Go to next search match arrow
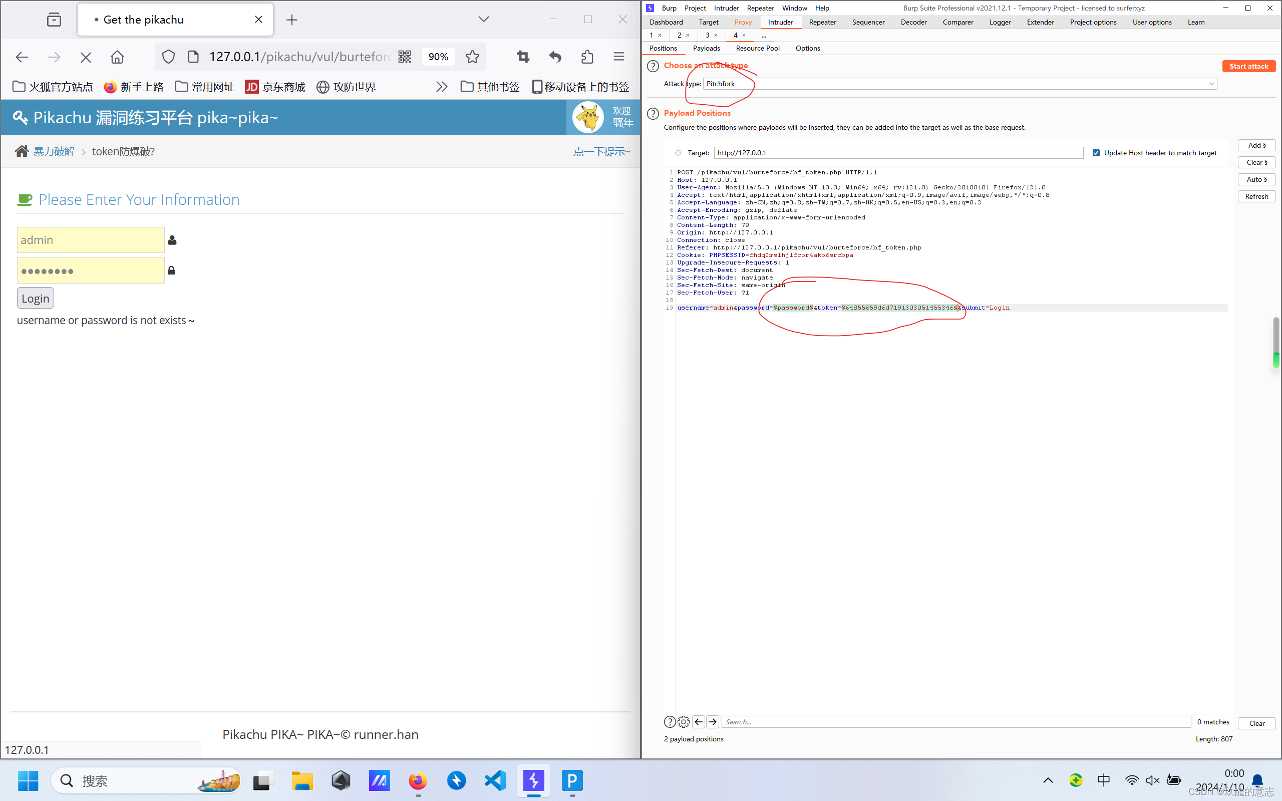Image resolution: width=1282 pixels, height=801 pixels. point(713,722)
